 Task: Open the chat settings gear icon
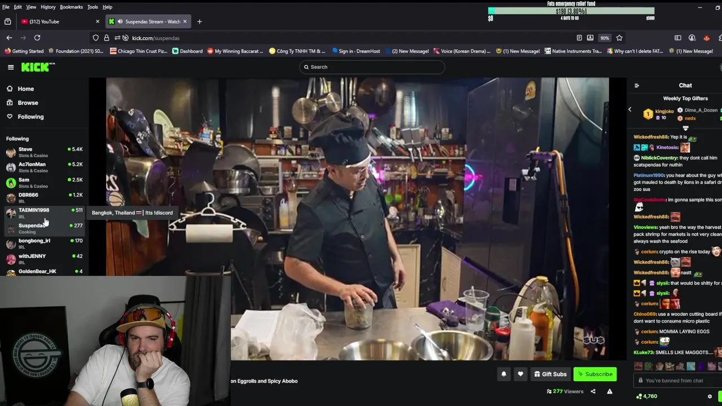point(710,396)
